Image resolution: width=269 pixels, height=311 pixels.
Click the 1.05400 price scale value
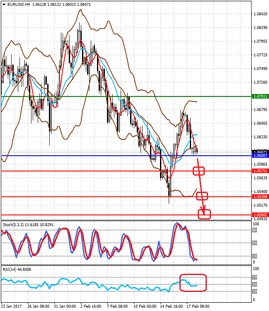[x=260, y=192]
